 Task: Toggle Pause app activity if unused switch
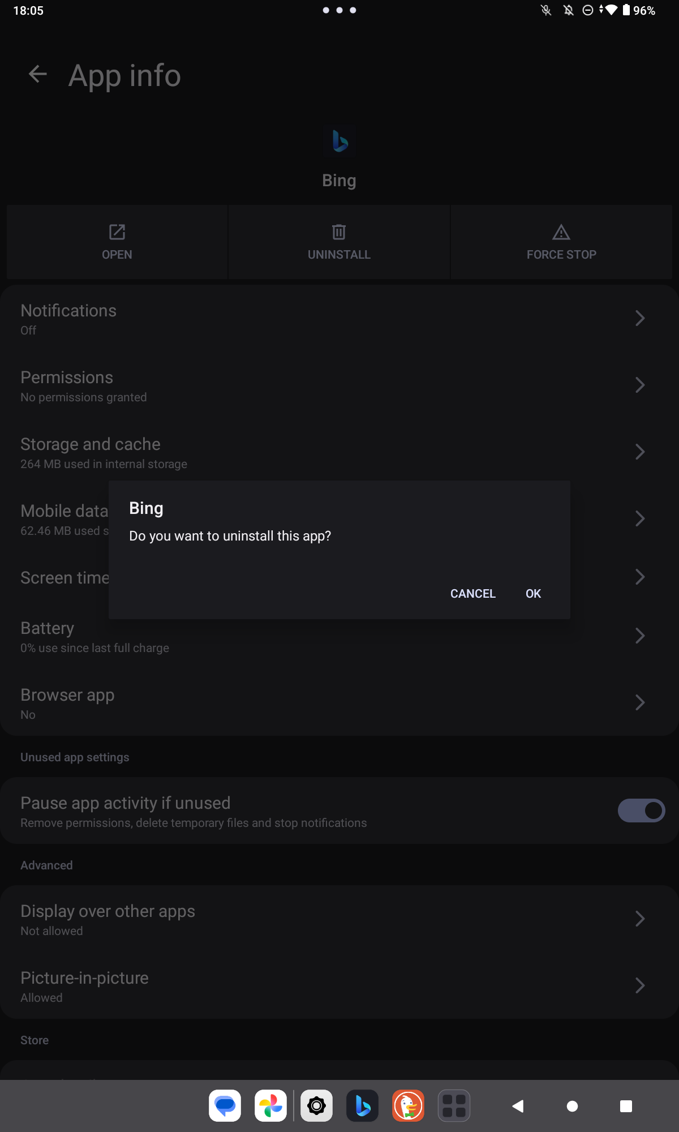[641, 811]
